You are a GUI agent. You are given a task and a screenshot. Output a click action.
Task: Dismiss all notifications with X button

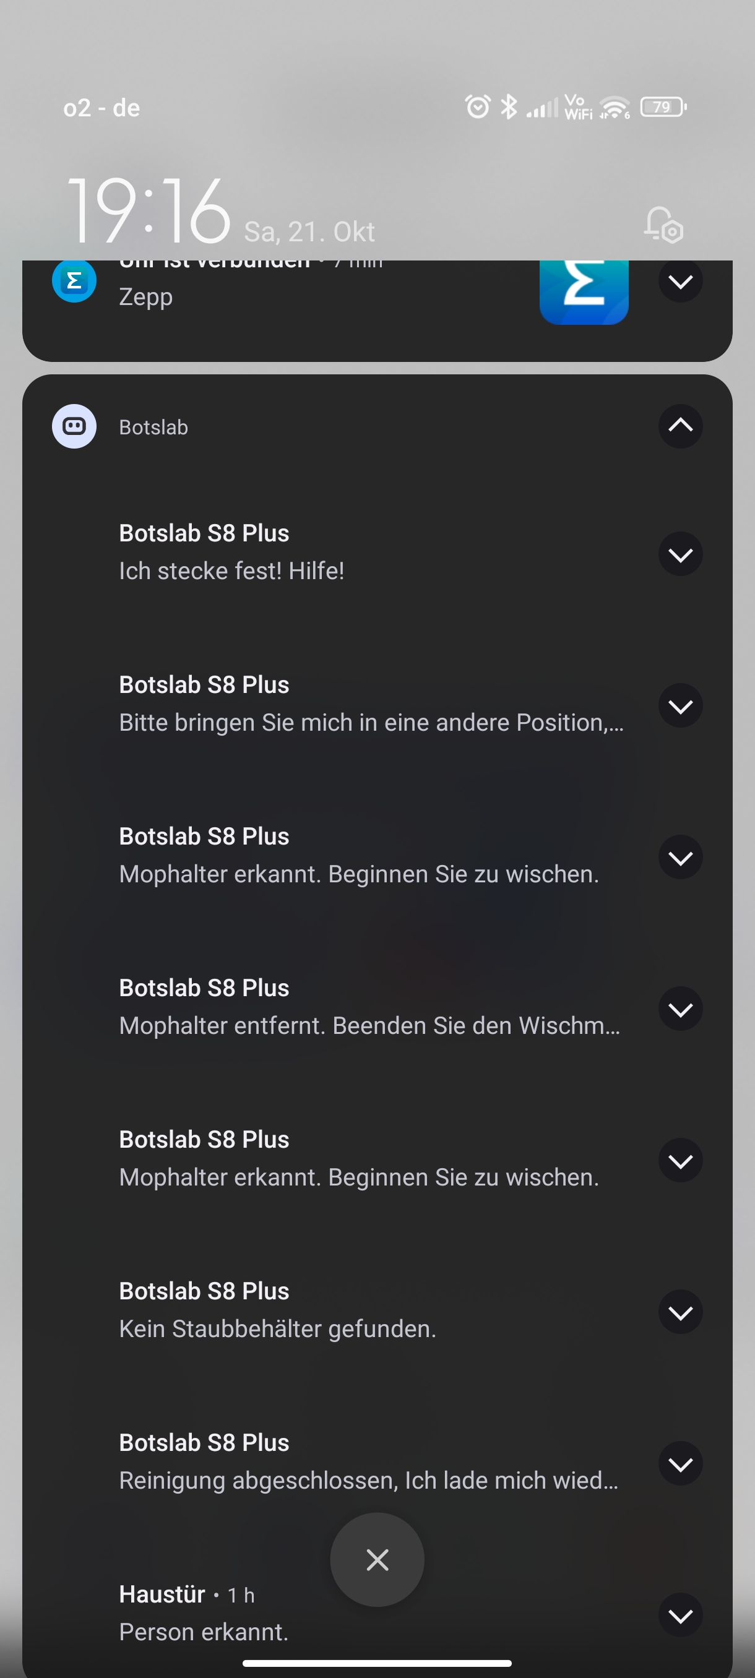(377, 1559)
